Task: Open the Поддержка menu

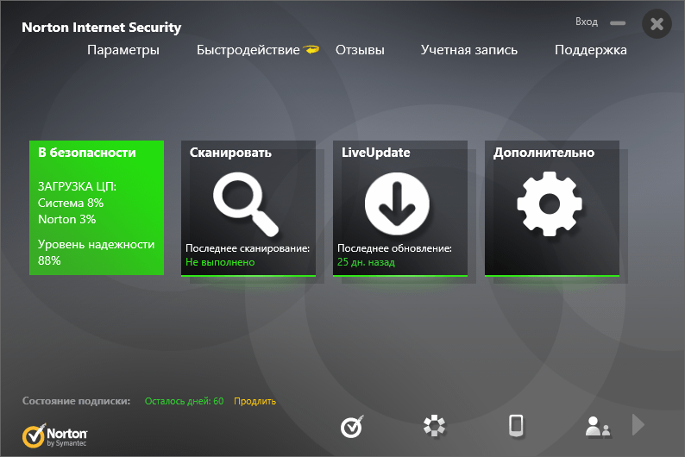Action: 591,50
